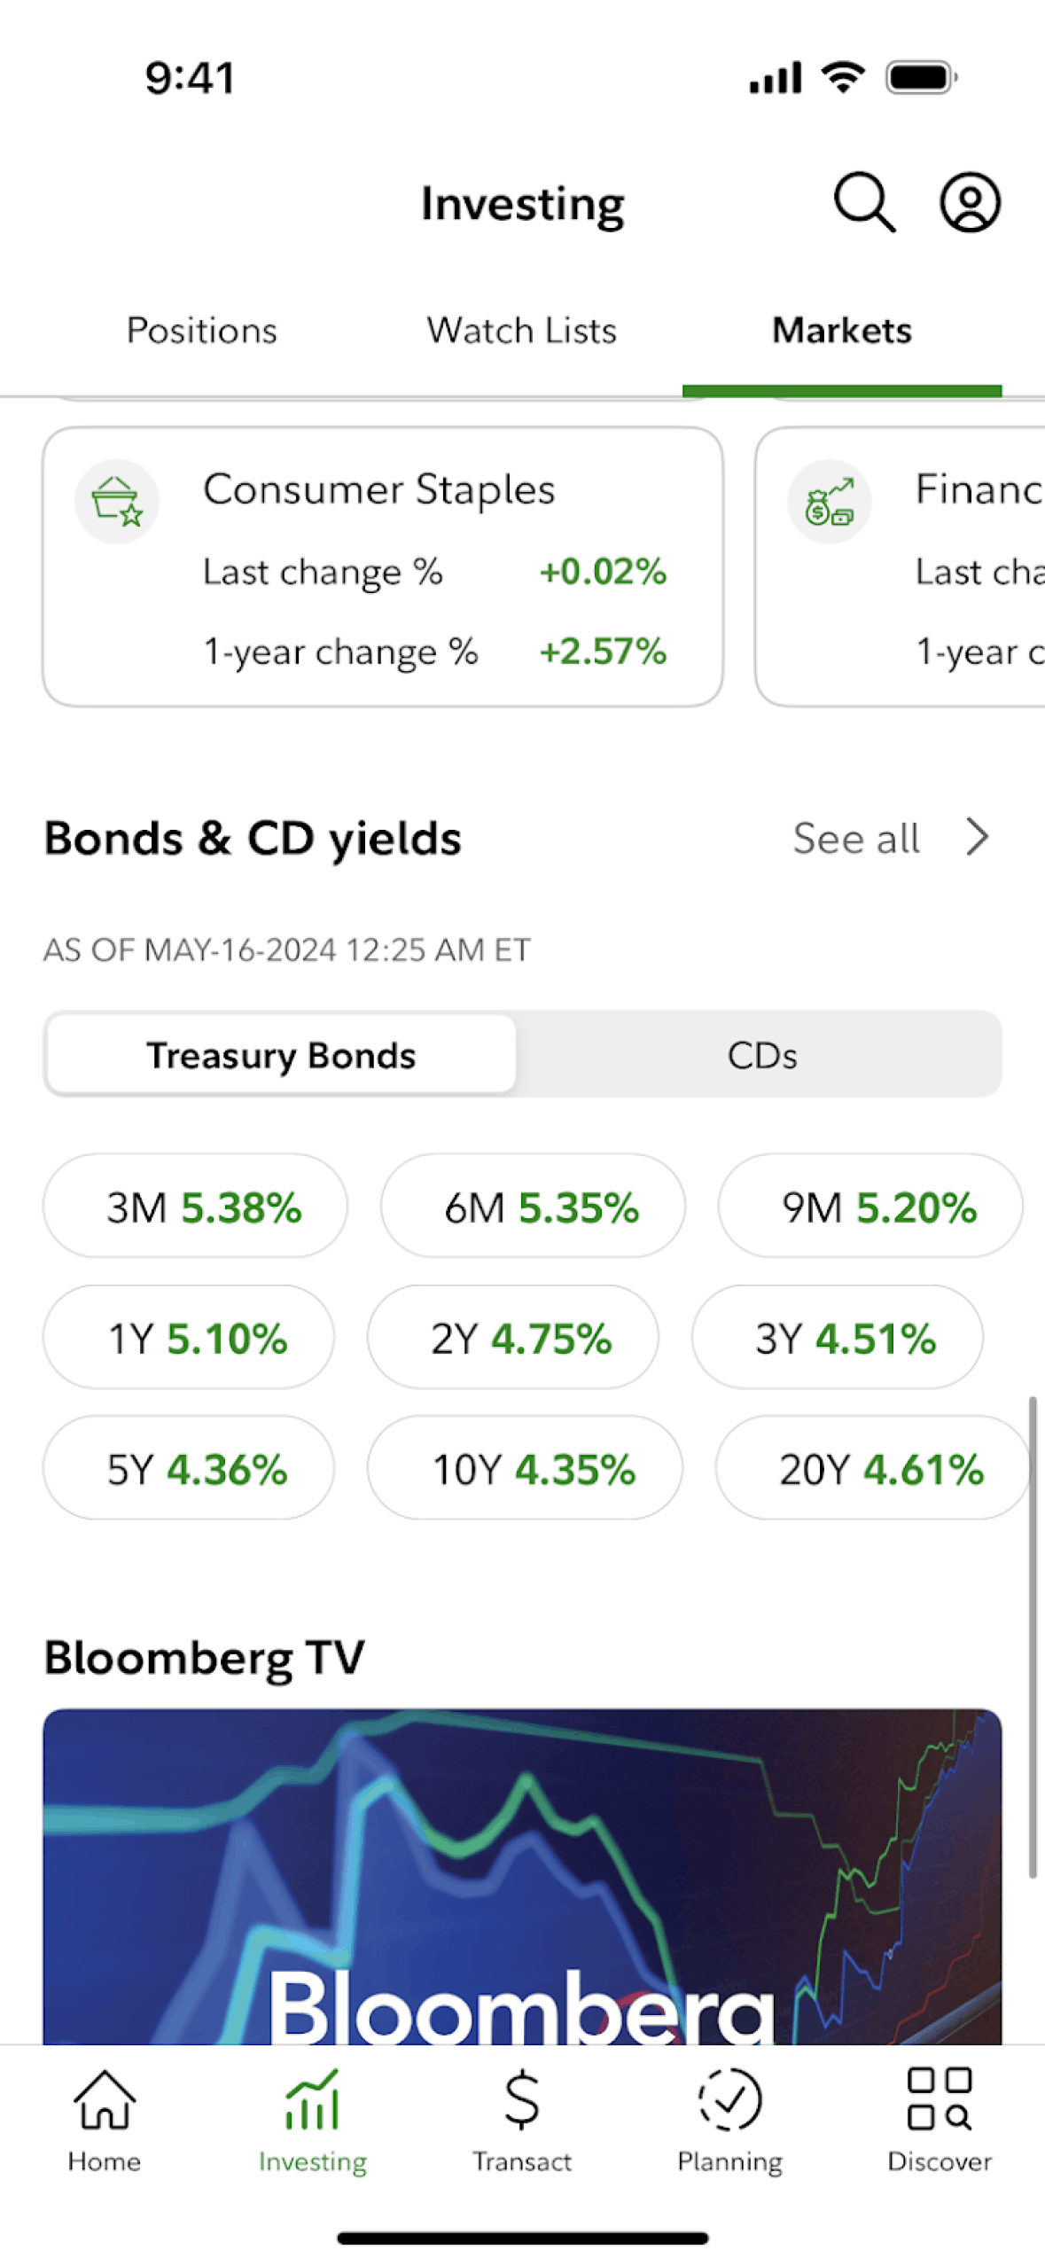Switch to the Positions tab
Image resolution: width=1045 pixels, height=2266 pixels.
(202, 331)
